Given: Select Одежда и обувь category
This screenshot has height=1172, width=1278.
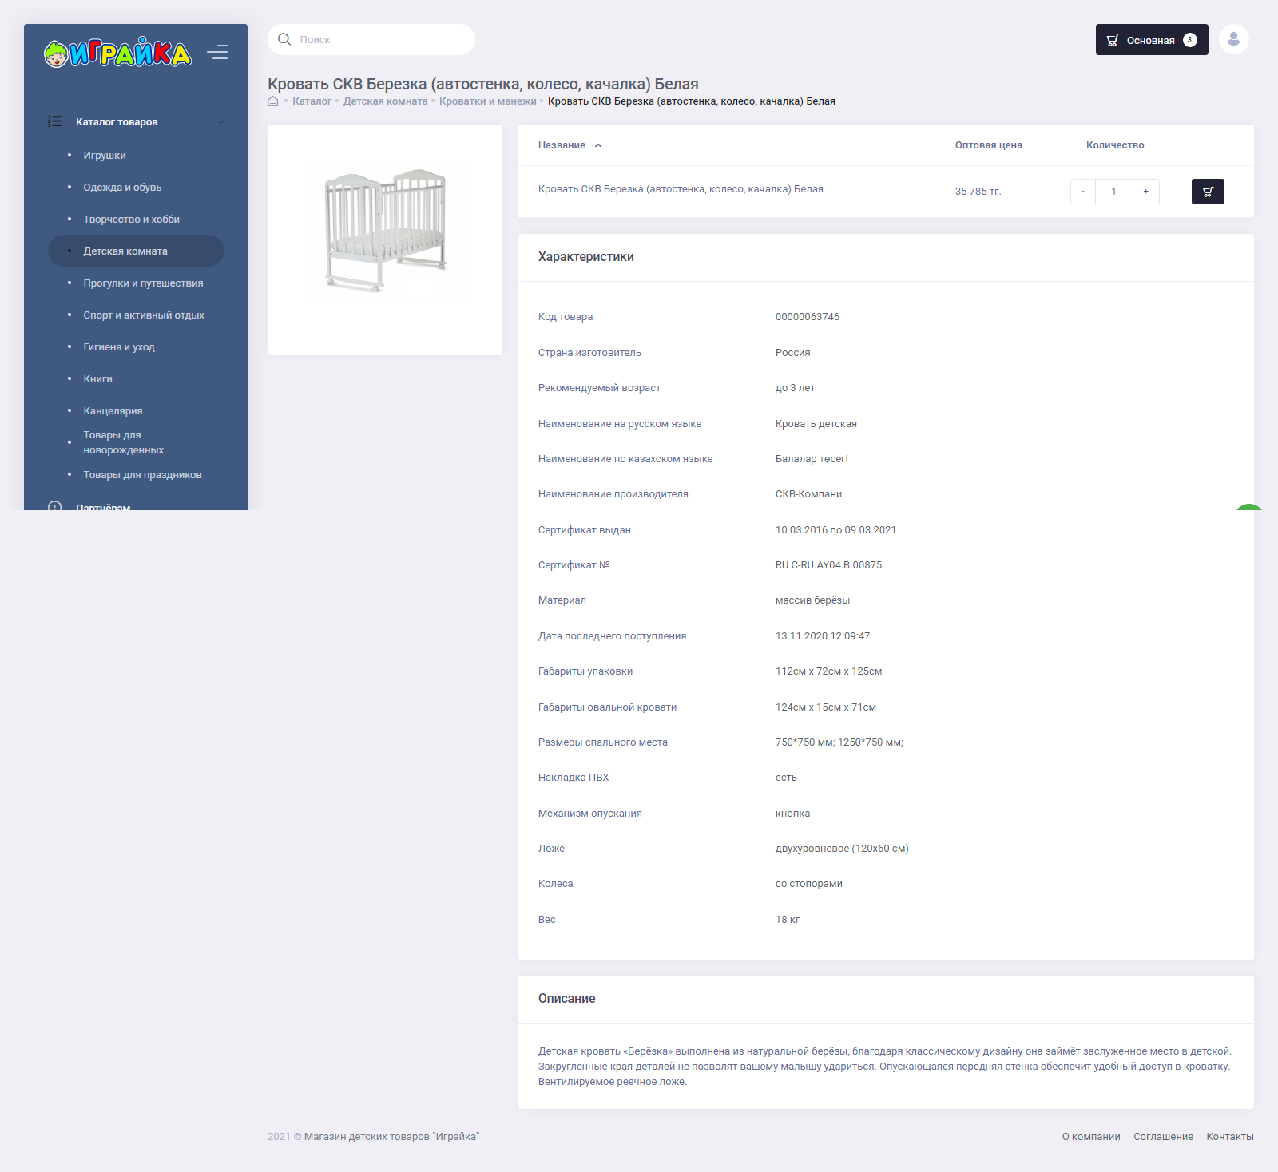Looking at the screenshot, I should 122,188.
